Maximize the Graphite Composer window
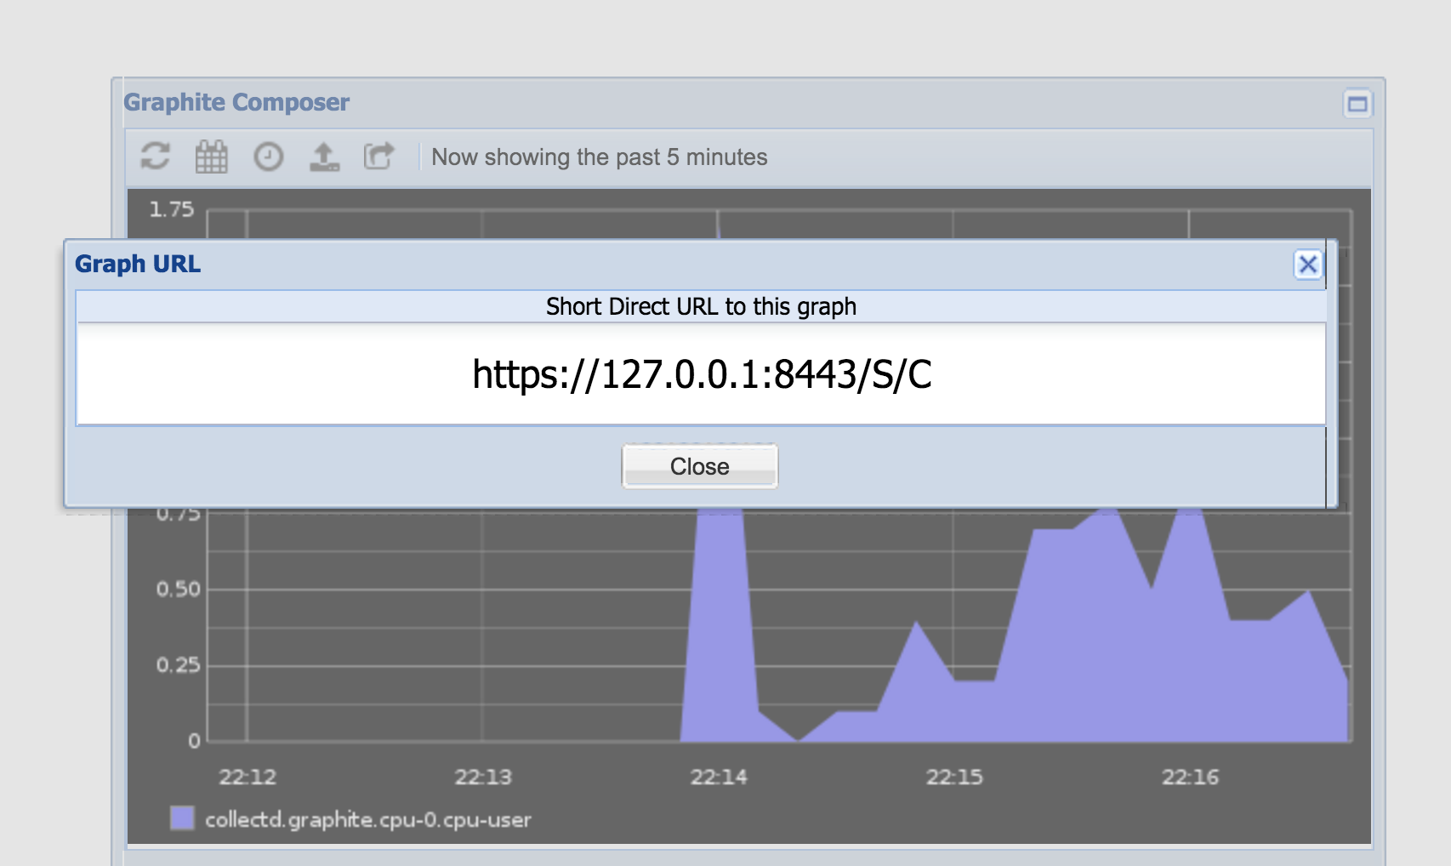This screenshot has width=1451, height=866. (x=1357, y=104)
